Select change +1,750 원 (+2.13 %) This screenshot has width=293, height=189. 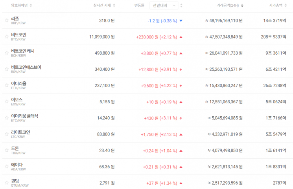point(159,134)
